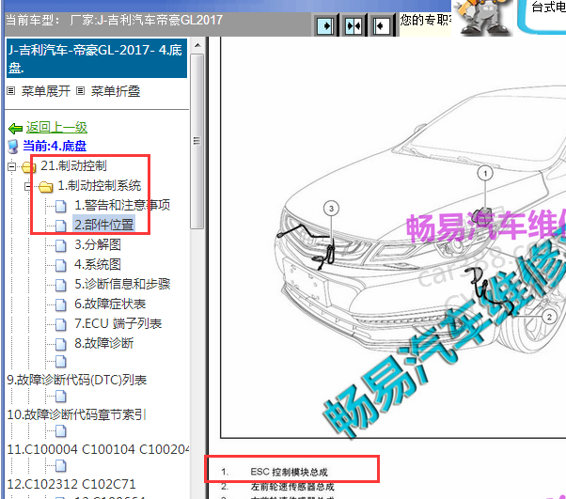This screenshot has width=566, height=499.
Task: Select legend line 左前轮速传感器总成
Action: tap(292, 487)
